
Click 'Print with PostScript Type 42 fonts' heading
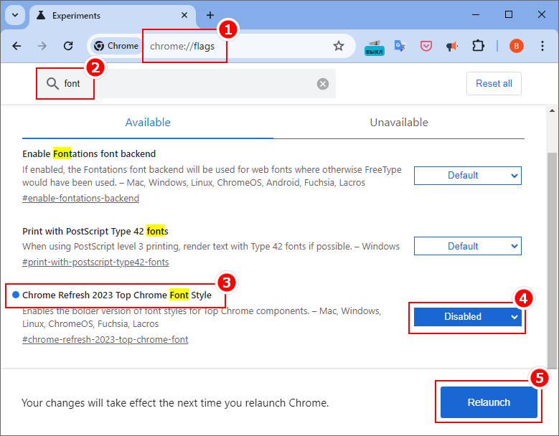tap(95, 232)
